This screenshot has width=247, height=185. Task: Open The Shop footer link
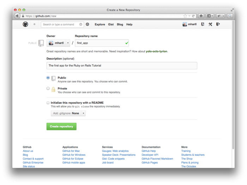point(187,159)
